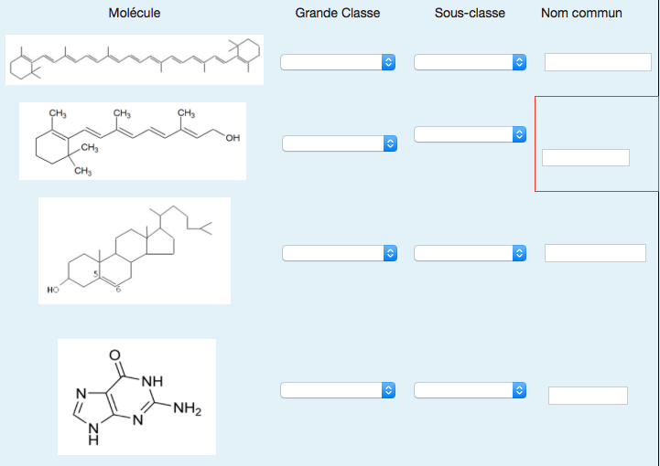Open Sous-classe dropdown for carotene molecule
Viewport: 660px width, 466px height.
point(471,62)
